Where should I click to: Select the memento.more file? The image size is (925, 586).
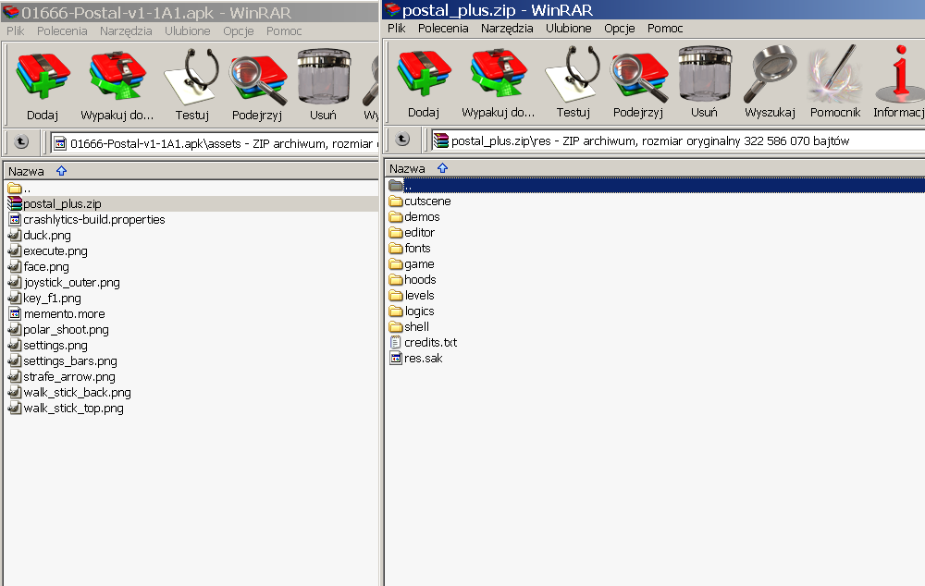[56, 314]
